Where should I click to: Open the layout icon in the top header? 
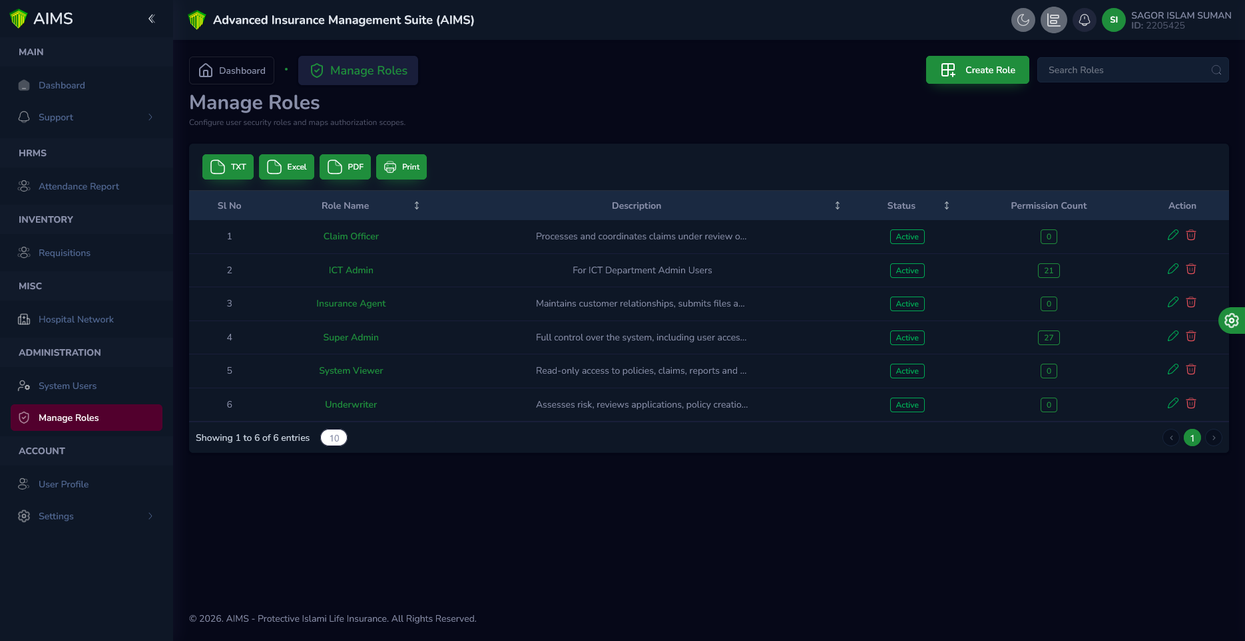(x=1054, y=20)
